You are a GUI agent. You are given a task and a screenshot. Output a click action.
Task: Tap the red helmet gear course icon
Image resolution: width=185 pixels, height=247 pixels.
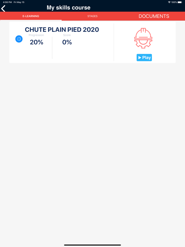[143, 38]
